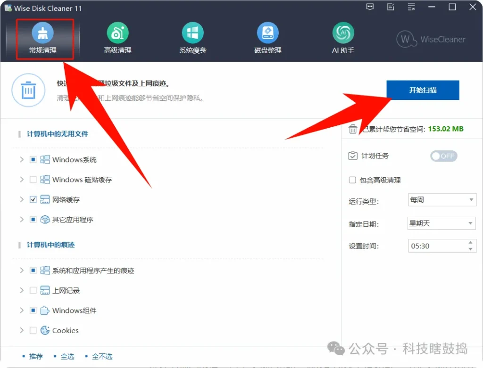The image size is (483, 368).
Task: Click the 上网记录 browser icon
Action: tap(45, 290)
